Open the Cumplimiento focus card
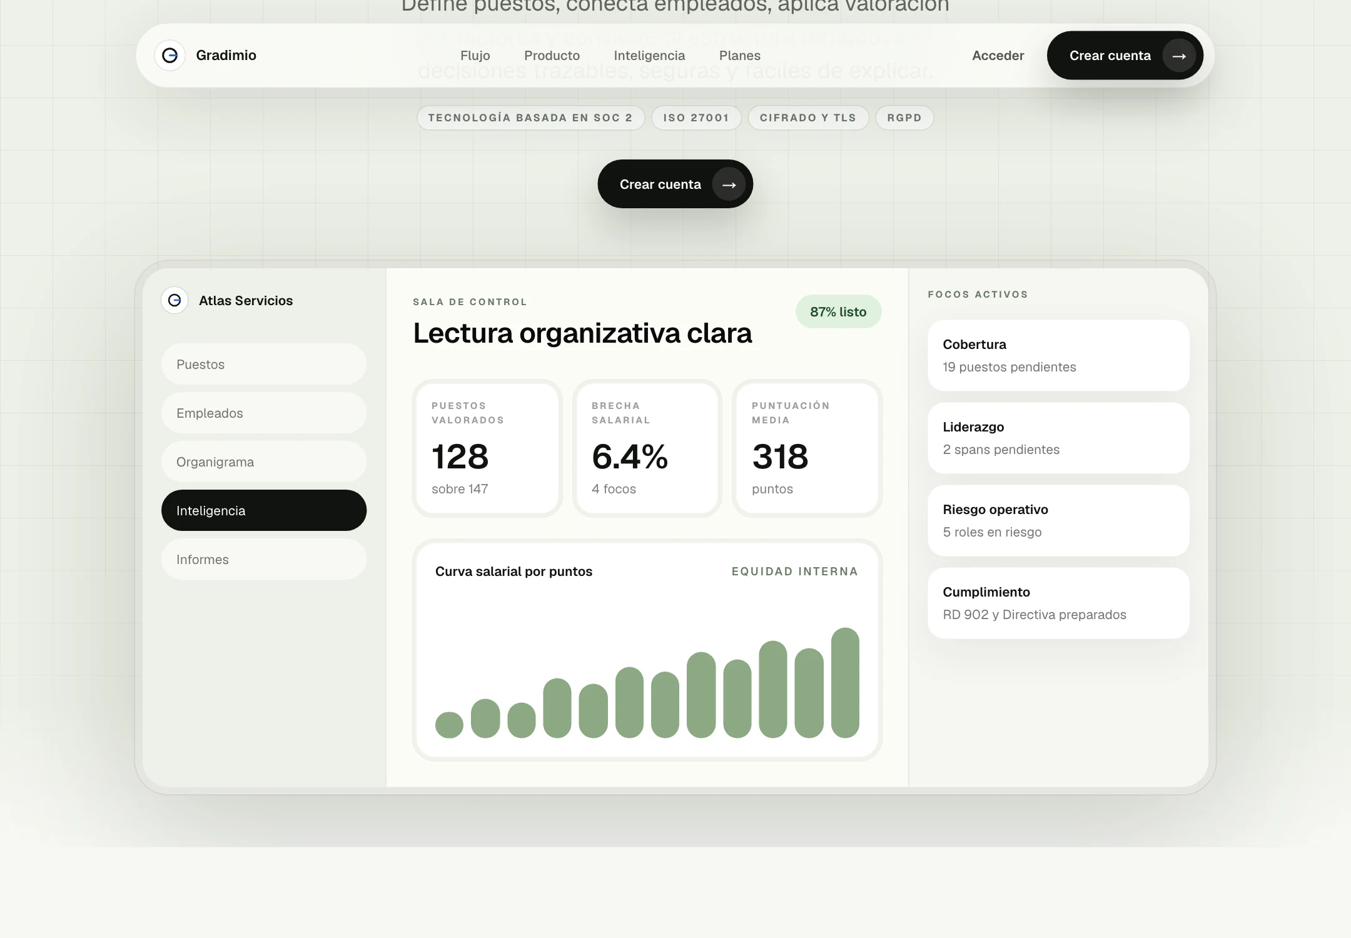This screenshot has width=1351, height=938. point(1058,603)
